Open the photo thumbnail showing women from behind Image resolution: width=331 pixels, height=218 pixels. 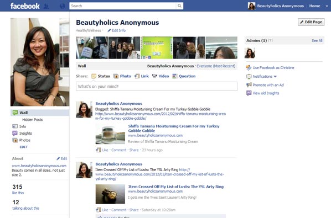189,48
